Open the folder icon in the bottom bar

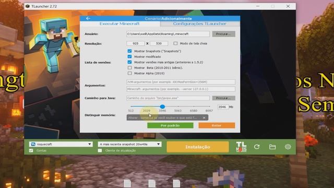pyautogui.click(x=272, y=147)
